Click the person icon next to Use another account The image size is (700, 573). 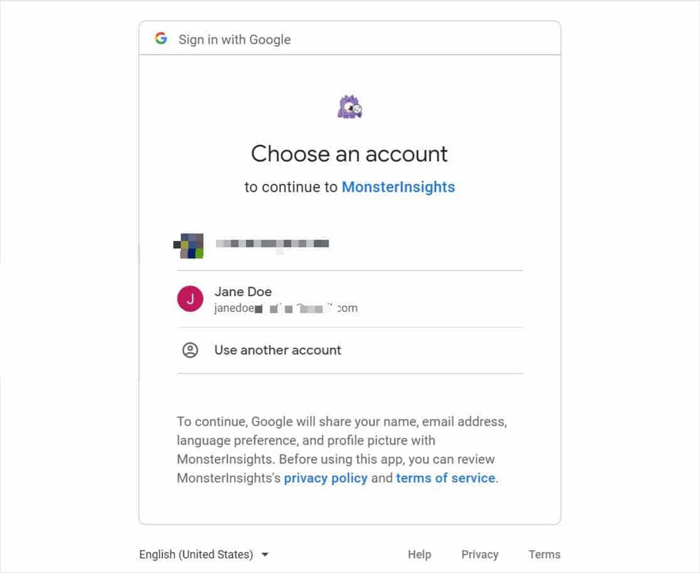(x=190, y=350)
